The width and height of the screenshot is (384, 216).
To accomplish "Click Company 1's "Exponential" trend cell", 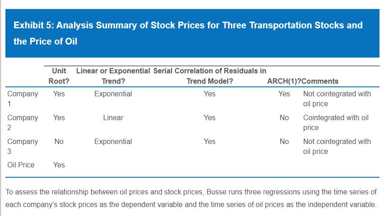I will point(113,94).
